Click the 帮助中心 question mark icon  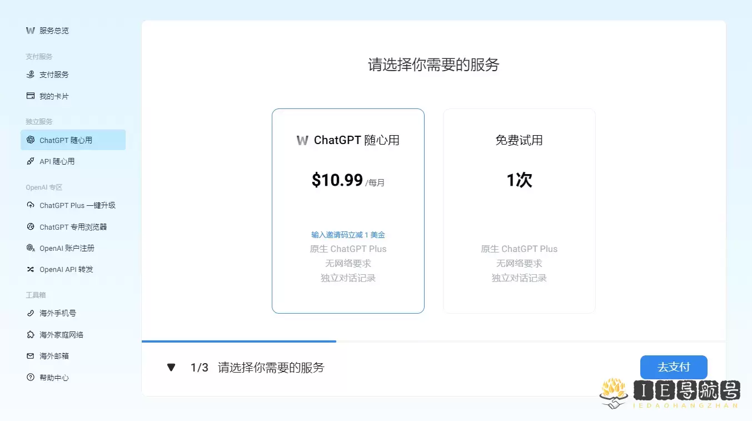pos(31,378)
